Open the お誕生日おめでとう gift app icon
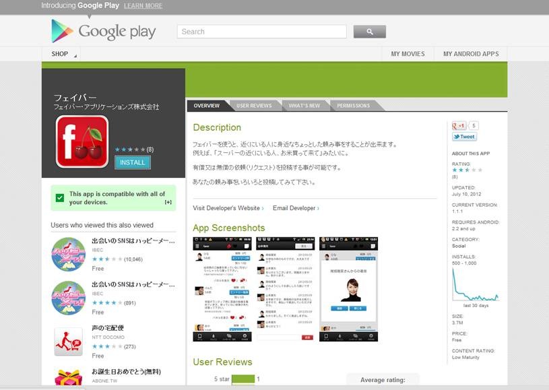Screen dimensions: 549x390 [68, 377]
